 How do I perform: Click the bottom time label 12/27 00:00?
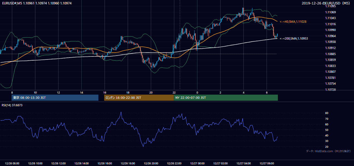coord(197,164)
